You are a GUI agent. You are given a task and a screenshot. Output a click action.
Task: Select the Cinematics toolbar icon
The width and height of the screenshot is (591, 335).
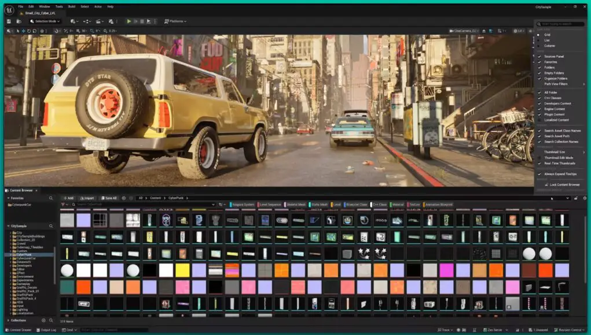click(x=100, y=20)
